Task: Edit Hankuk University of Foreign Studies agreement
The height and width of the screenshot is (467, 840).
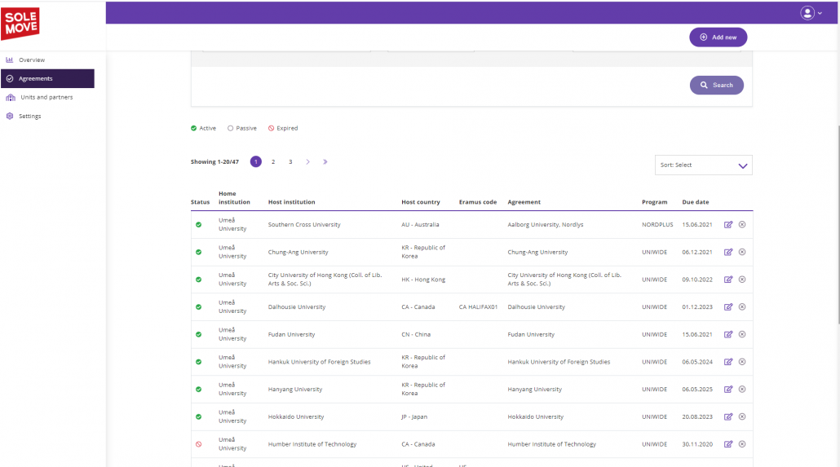Action: (x=728, y=362)
